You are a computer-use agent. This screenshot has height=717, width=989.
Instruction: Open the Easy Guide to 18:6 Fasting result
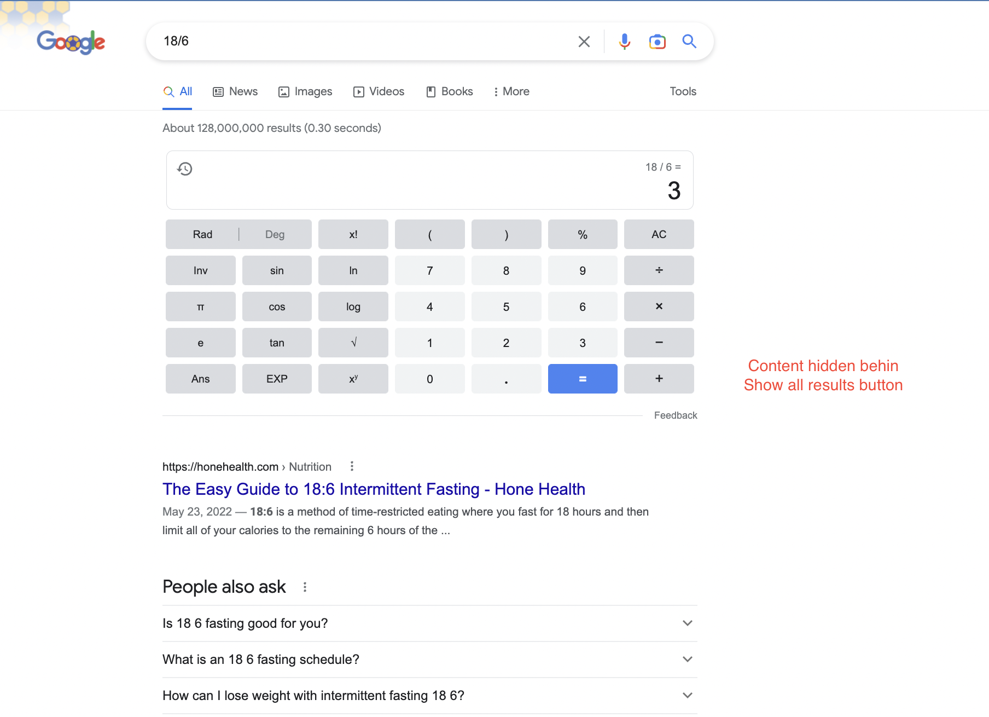[x=374, y=489]
